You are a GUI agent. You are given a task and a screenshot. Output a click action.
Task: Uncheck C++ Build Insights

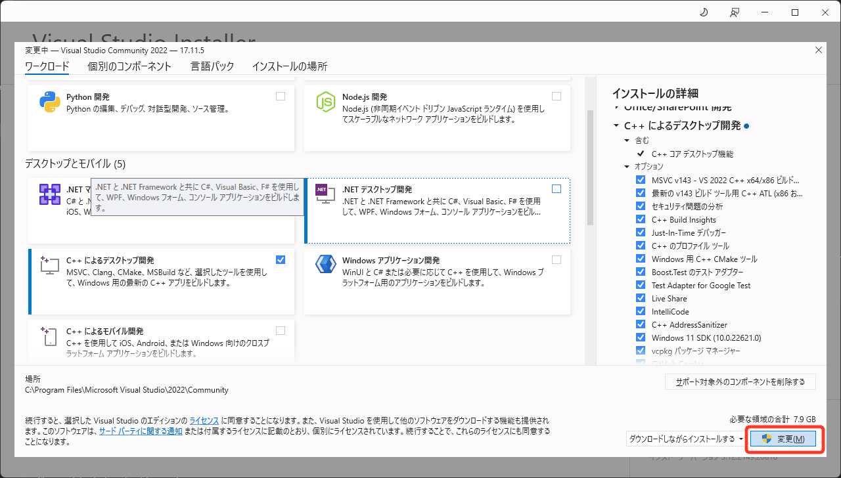coord(641,219)
